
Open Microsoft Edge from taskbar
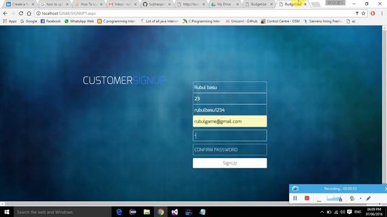pyautogui.click(x=119, y=212)
